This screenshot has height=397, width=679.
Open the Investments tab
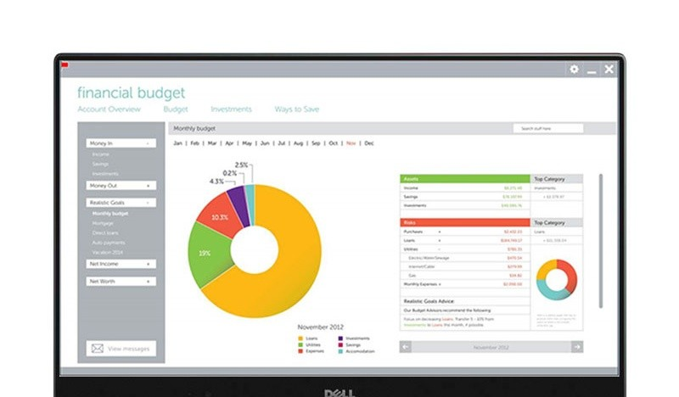pyautogui.click(x=231, y=109)
